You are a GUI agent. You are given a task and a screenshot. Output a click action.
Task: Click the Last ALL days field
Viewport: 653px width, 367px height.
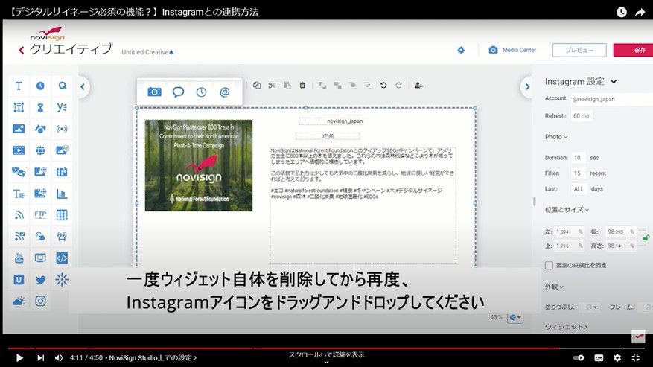pyautogui.click(x=579, y=188)
